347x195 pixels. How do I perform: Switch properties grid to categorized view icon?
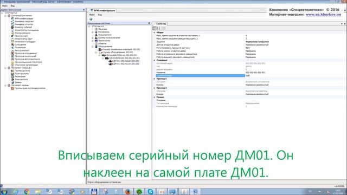[x=154, y=28]
